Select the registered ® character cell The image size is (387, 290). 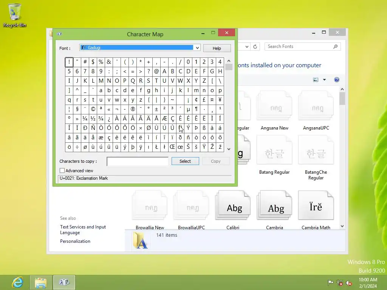pyautogui.click(x=133, y=109)
